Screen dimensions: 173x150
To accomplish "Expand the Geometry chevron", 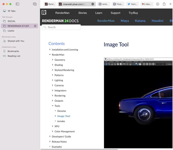I will pyautogui.click(x=52, y=60).
